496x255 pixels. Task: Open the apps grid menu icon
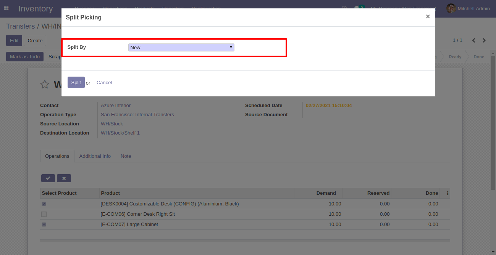[x=6, y=8]
